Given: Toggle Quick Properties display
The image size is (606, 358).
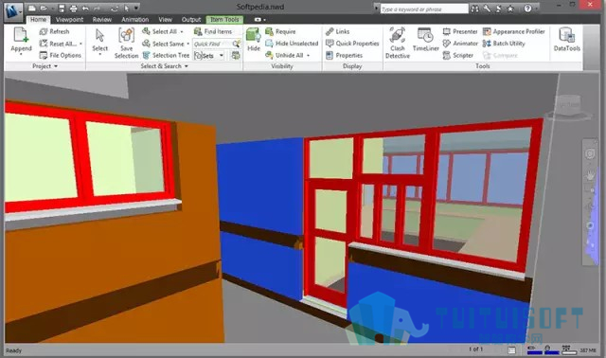Looking at the screenshot, I should click(352, 44).
